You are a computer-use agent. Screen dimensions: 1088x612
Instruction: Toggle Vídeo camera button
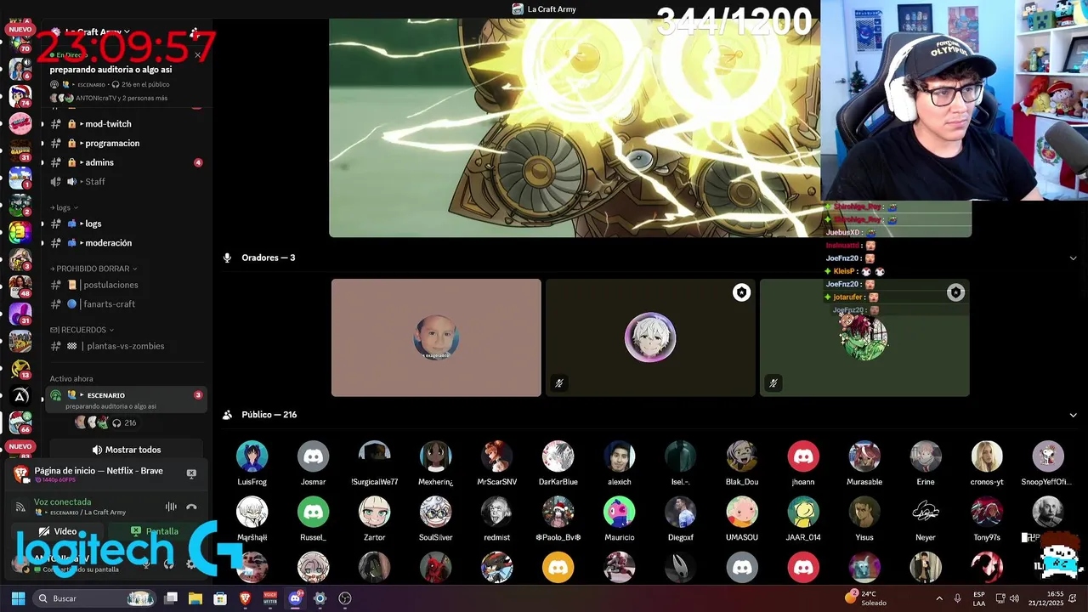coord(58,531)
